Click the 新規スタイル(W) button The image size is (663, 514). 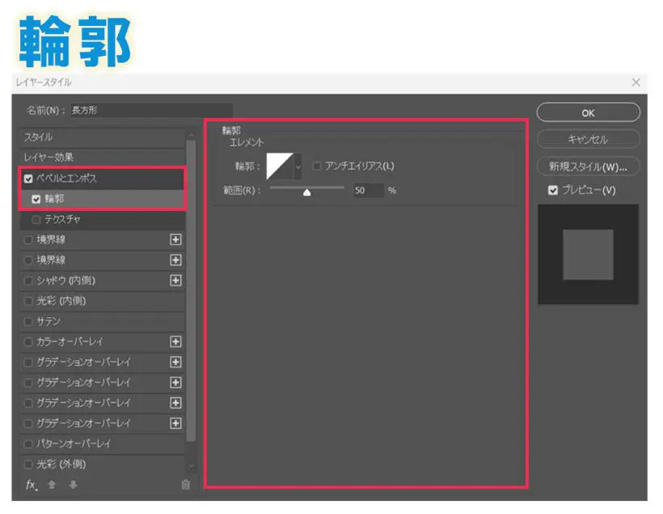pyautogui.click(x=588, y=165)
